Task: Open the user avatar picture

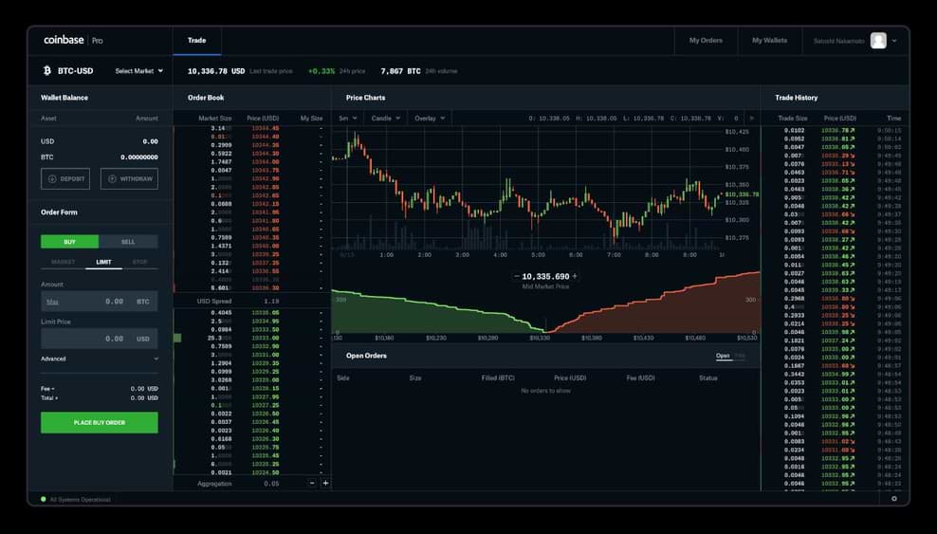Action: point(878,41)
